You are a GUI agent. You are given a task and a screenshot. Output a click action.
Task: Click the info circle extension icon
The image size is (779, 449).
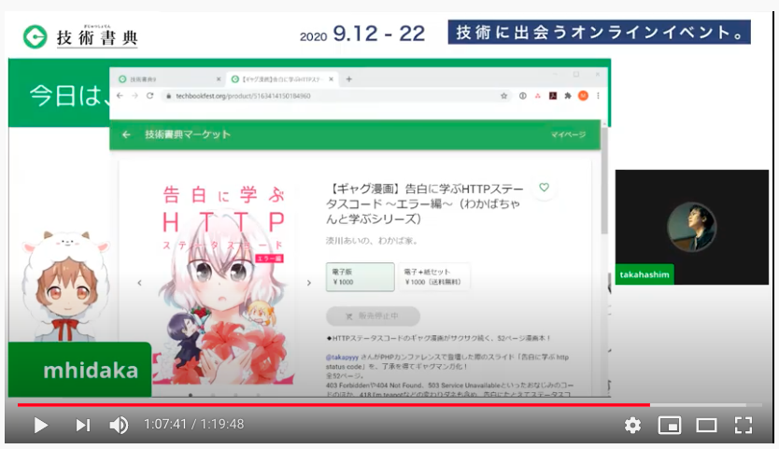click(x=523, y=96)
